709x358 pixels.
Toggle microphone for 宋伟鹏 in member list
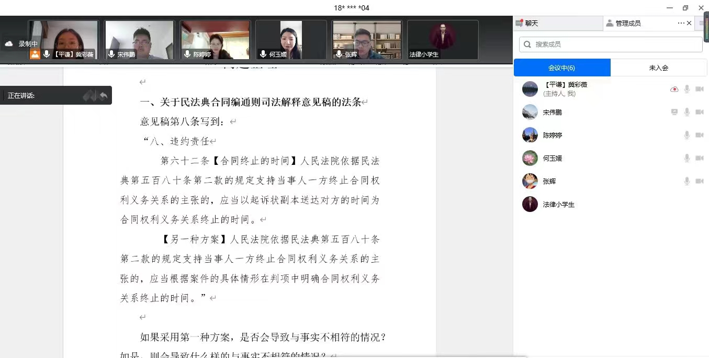coord(687,112)
